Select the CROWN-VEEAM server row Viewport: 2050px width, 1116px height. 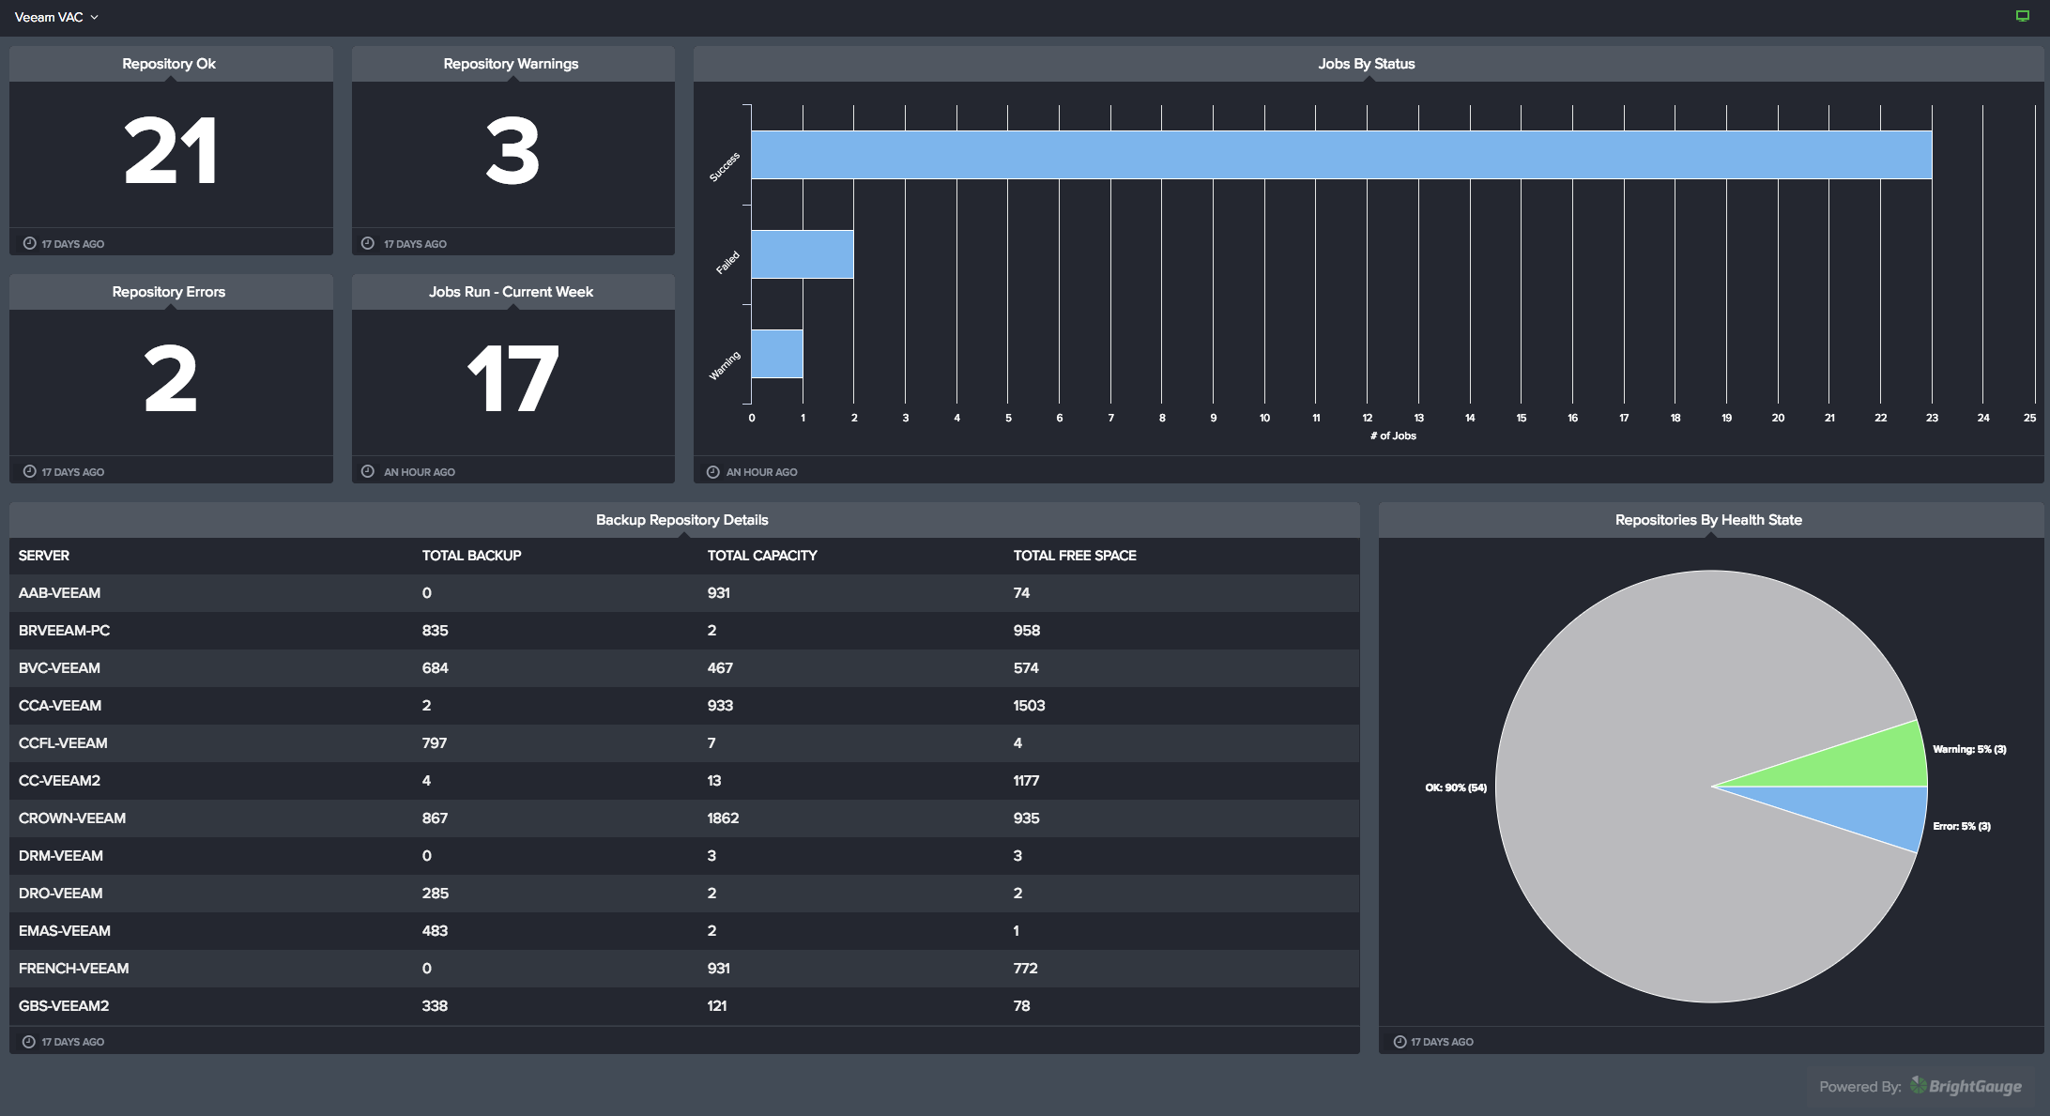point(684,818)
